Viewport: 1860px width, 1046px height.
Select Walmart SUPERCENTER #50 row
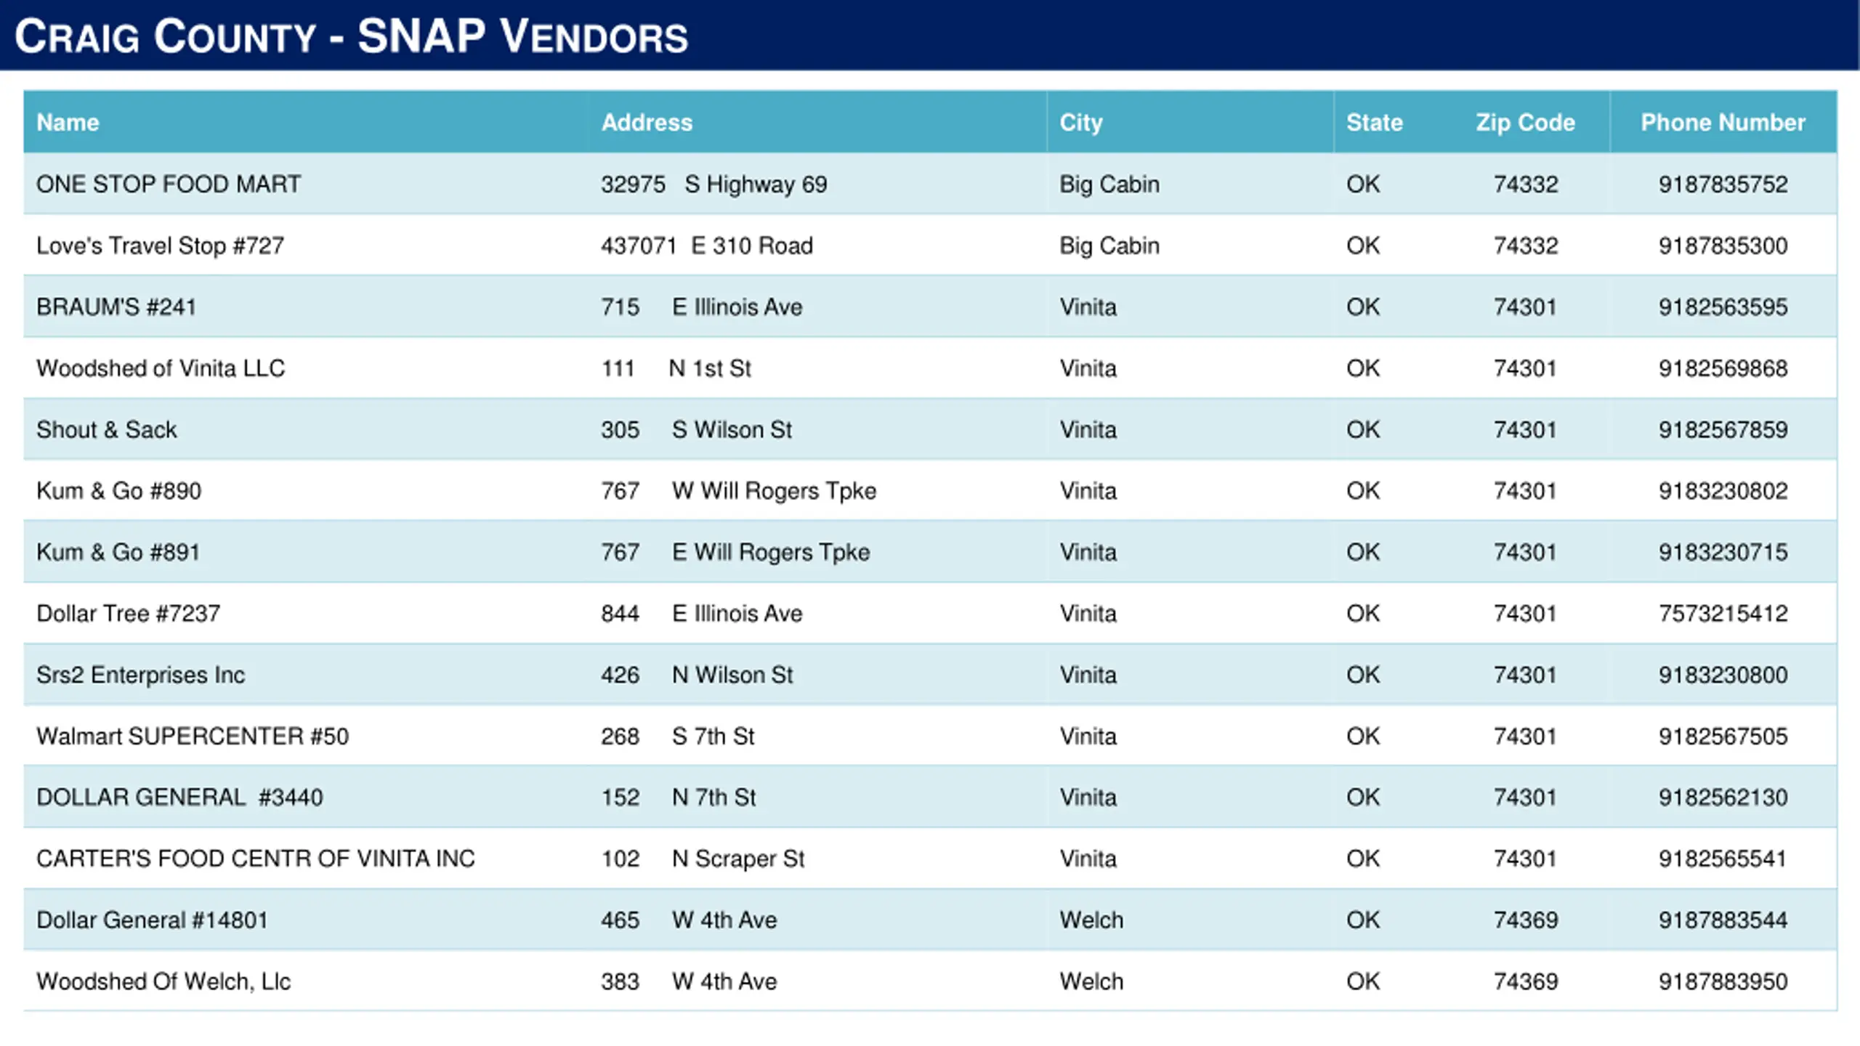[930, 736]
